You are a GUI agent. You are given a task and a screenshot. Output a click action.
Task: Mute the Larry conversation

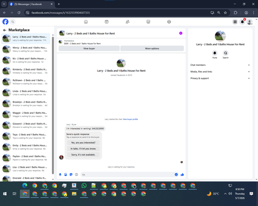[x=215, y=53]
